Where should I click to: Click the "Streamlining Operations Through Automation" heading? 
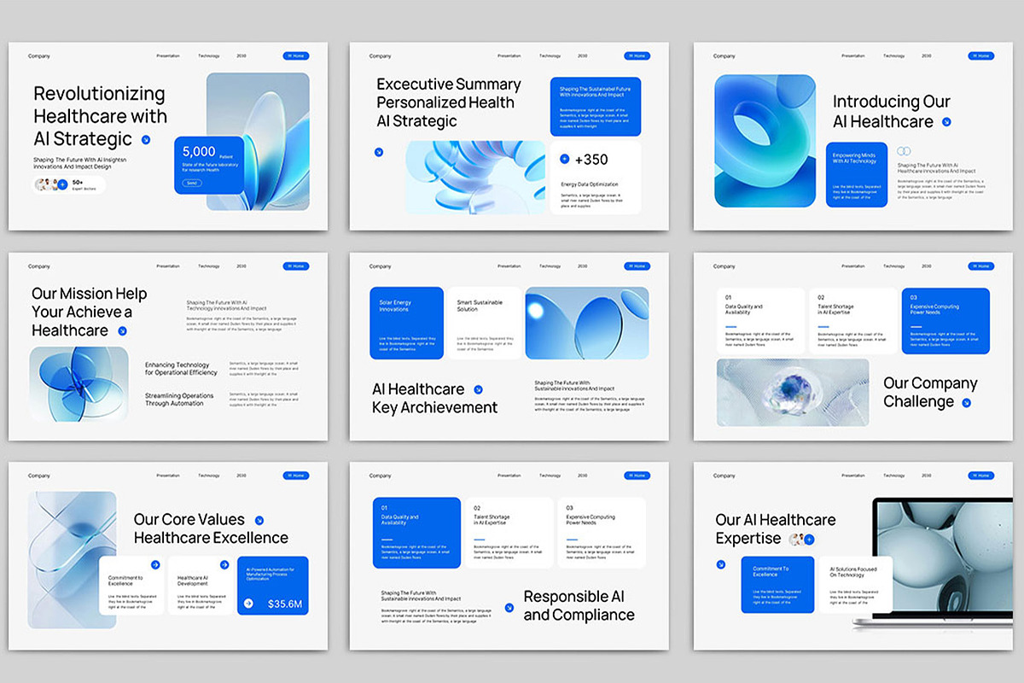179,400
